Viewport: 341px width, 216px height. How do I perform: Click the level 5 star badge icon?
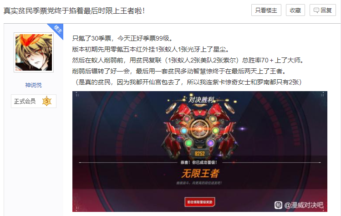pyautogui.click(x=47, y=101)
